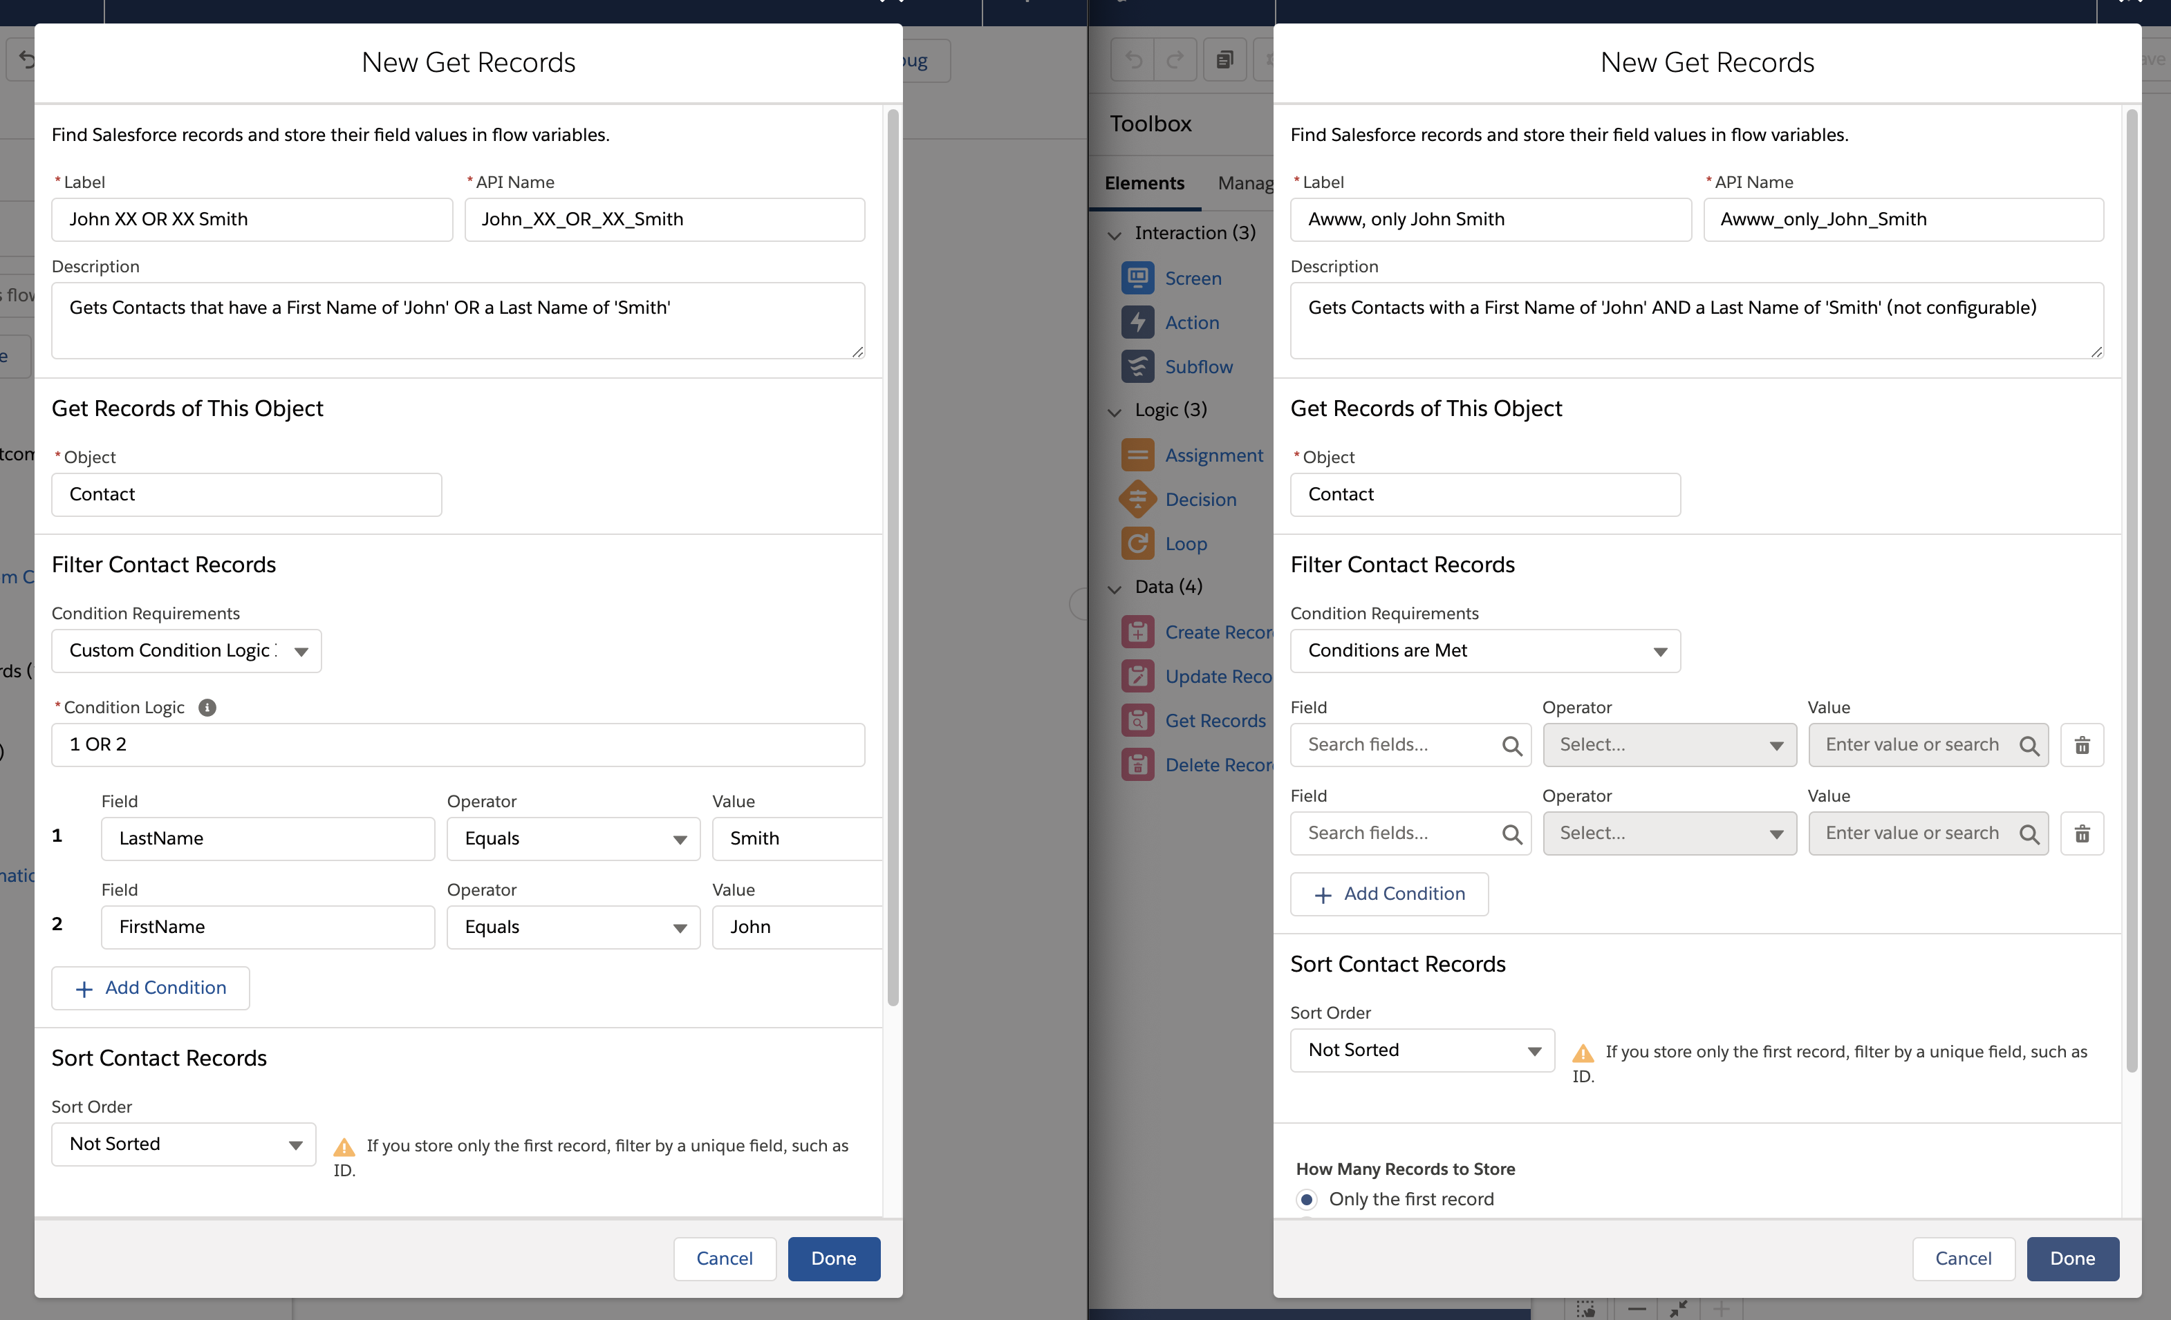Viewport: 2171px width, 1320px height.
Task: Click the Description box in right dialog
Action: [x=1697, y=321]
